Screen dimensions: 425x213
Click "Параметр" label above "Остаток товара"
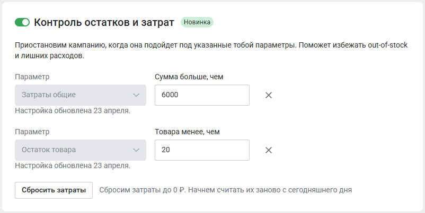(x=32, y=132)
